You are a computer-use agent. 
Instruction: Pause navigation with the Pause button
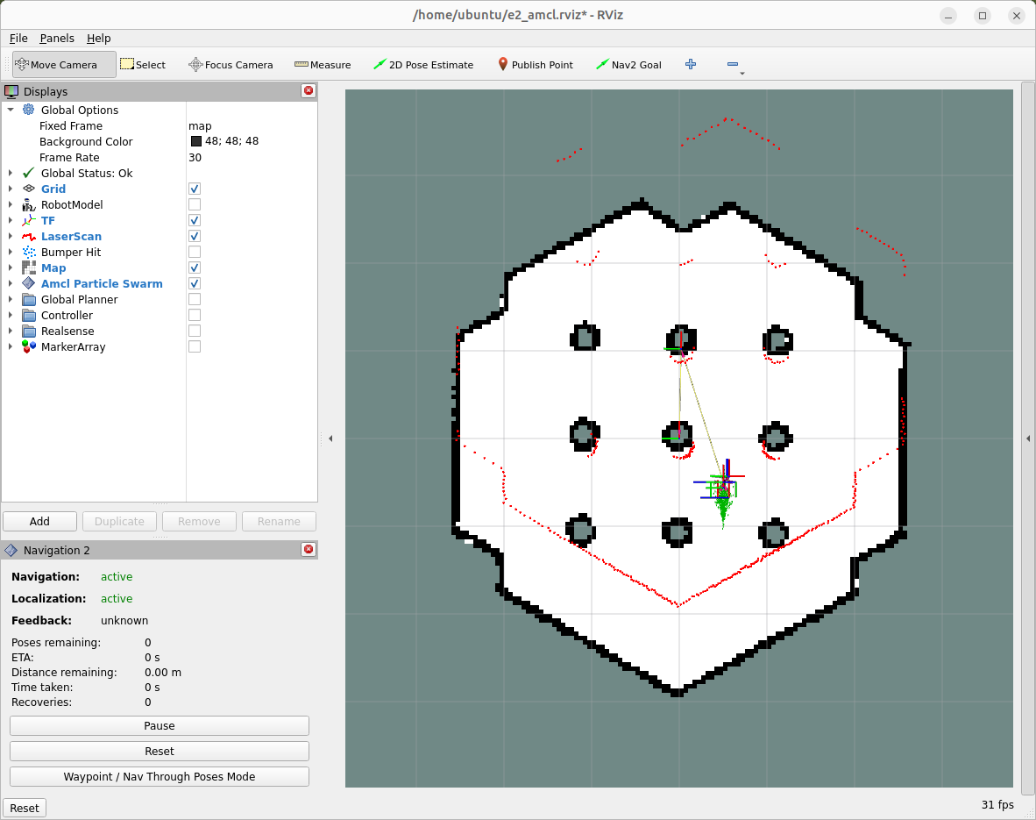160,725
